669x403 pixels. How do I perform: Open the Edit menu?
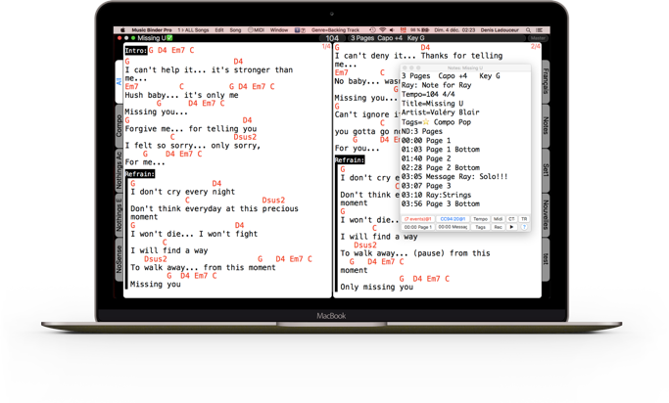tap(219, 30)
